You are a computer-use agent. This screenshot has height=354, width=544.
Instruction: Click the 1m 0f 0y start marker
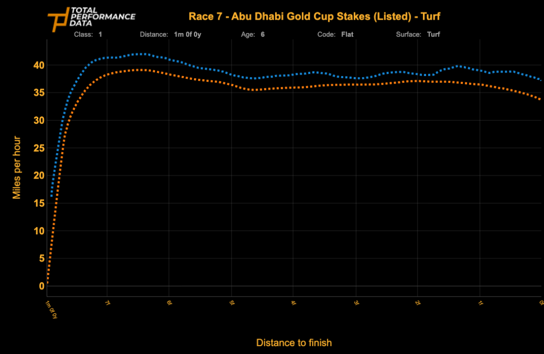coord(51,308)
